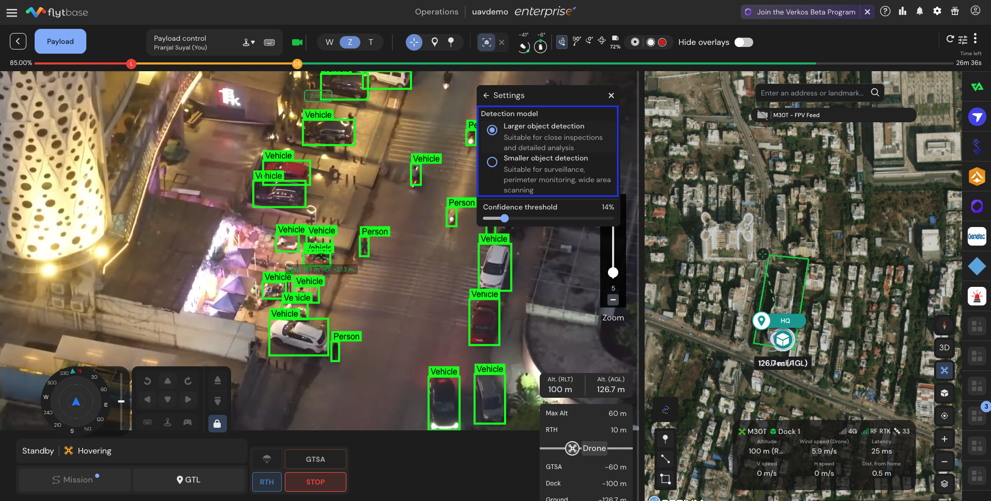This screenshot has width=991, height=501.
Task: Click the GTSA button
Action: (x=315, y=459)
